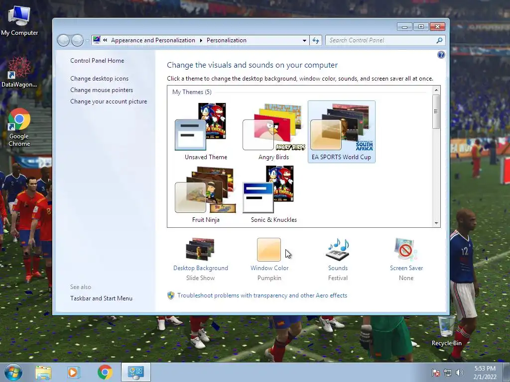This screenshot has width=510, height=382.
Task: Expand the double chevron breadcrumb overflow
Action: tap(105, 40)
